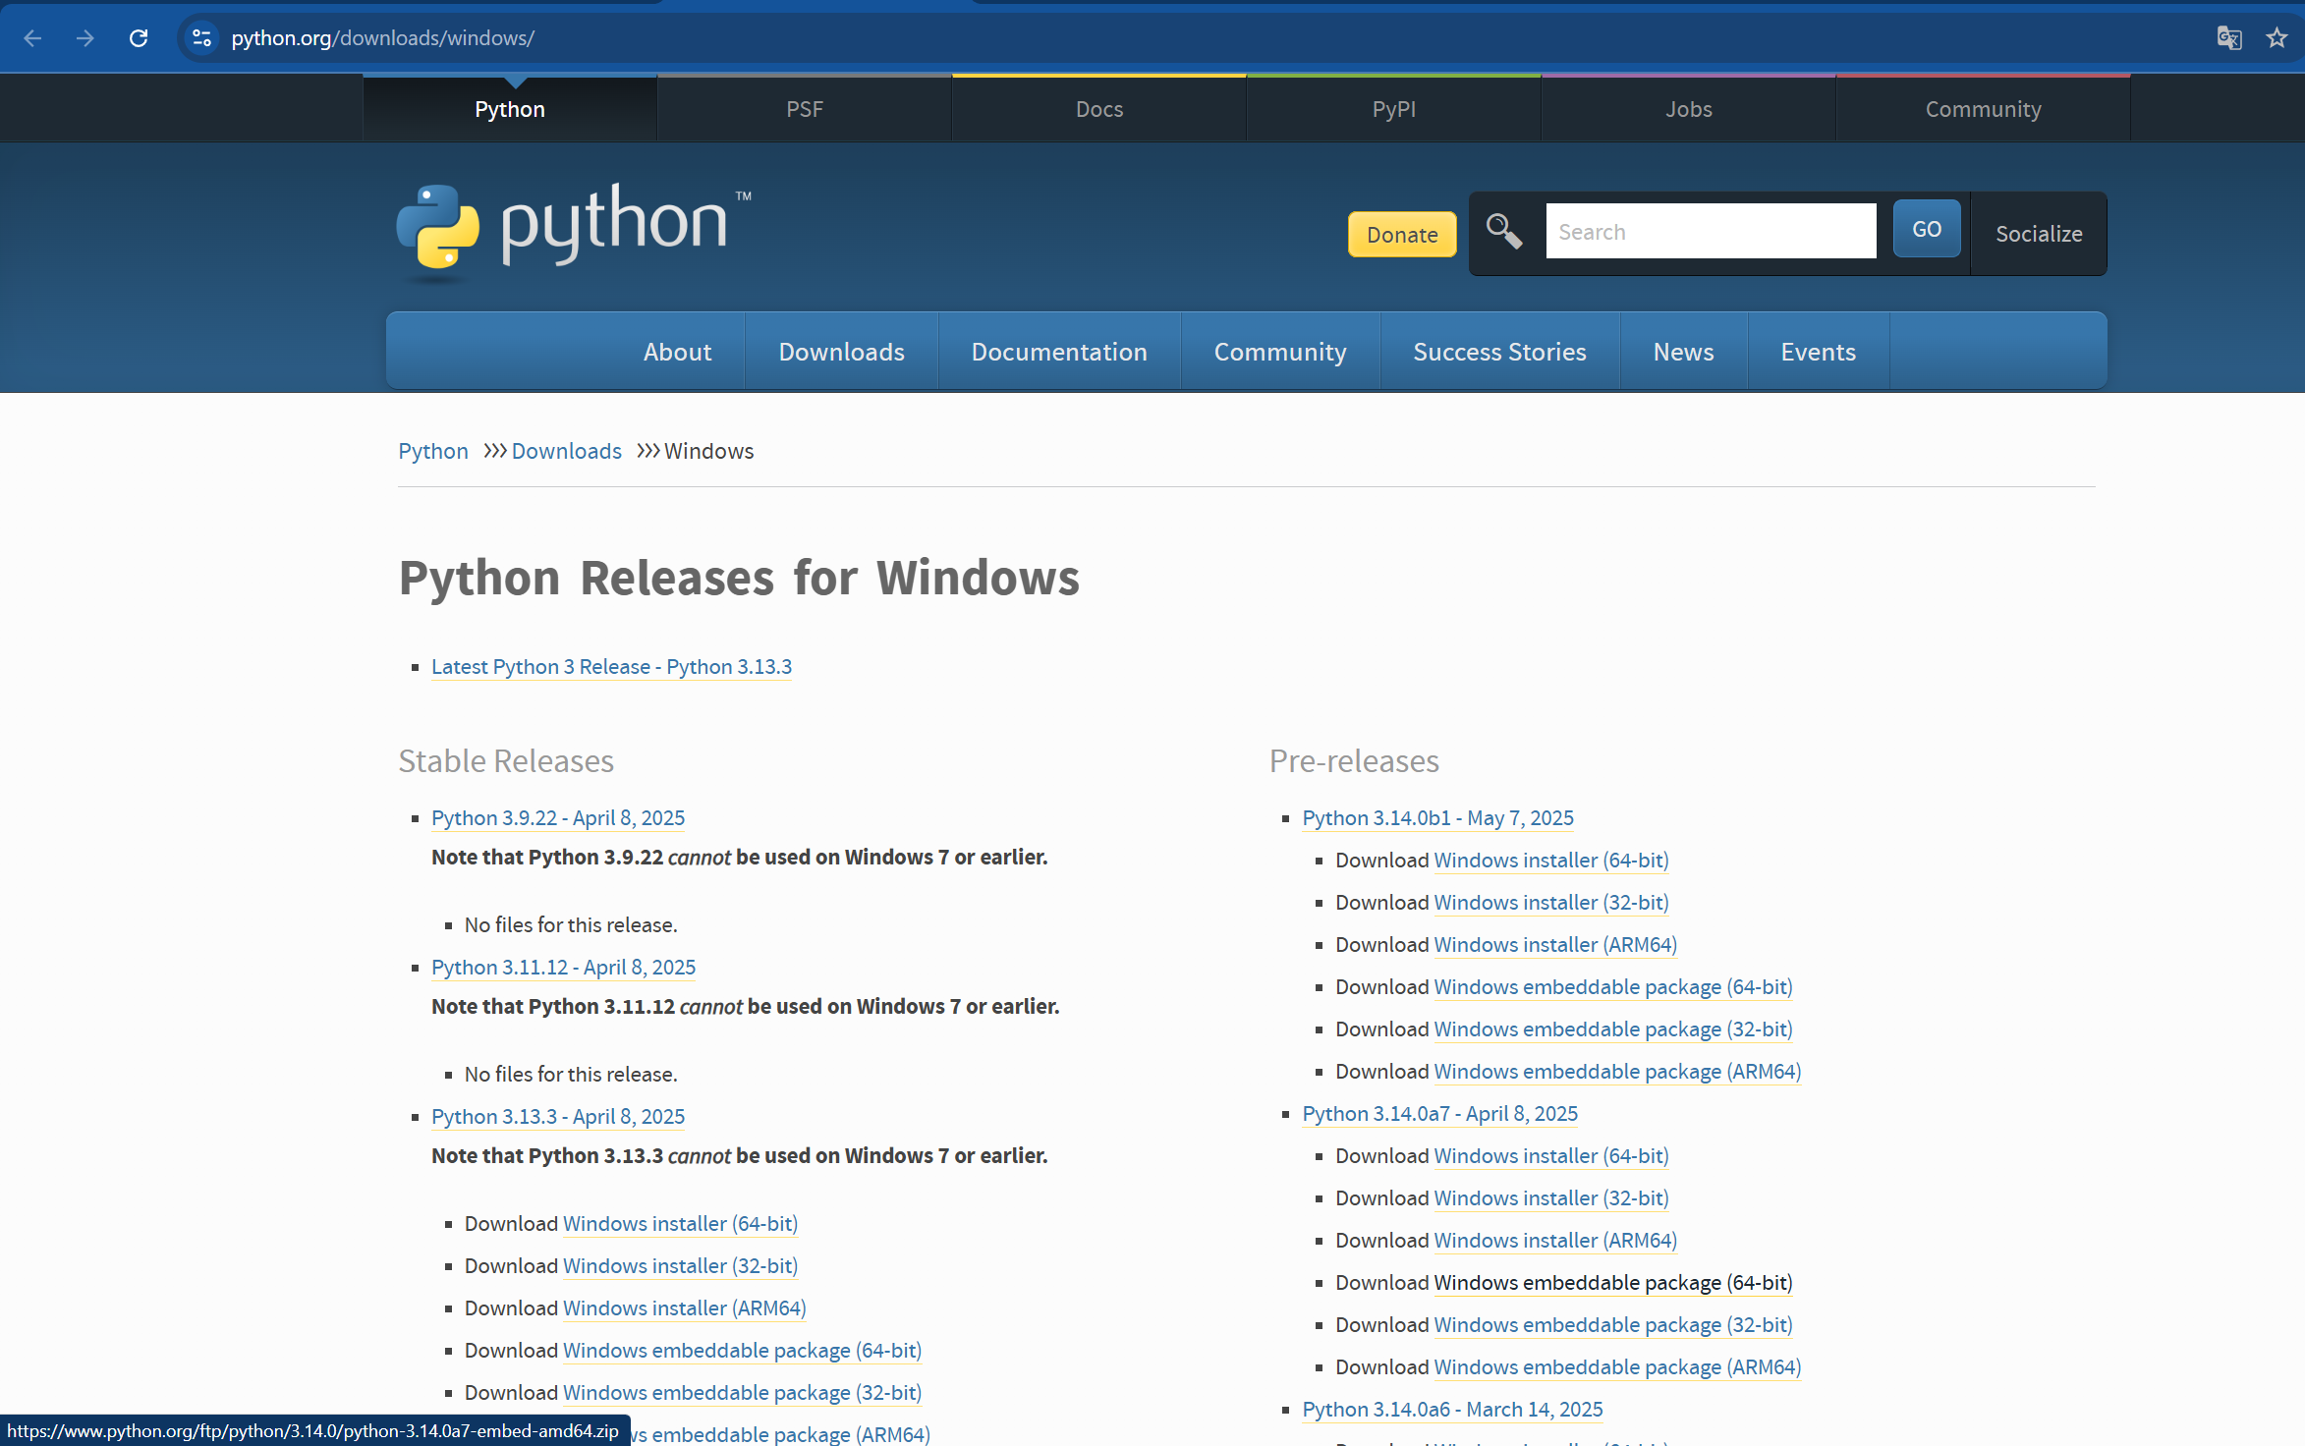The width and height of the screenshot is (2305, 1446).
Task: Open Google Translate from the address bar
Action: [2228, 38]
